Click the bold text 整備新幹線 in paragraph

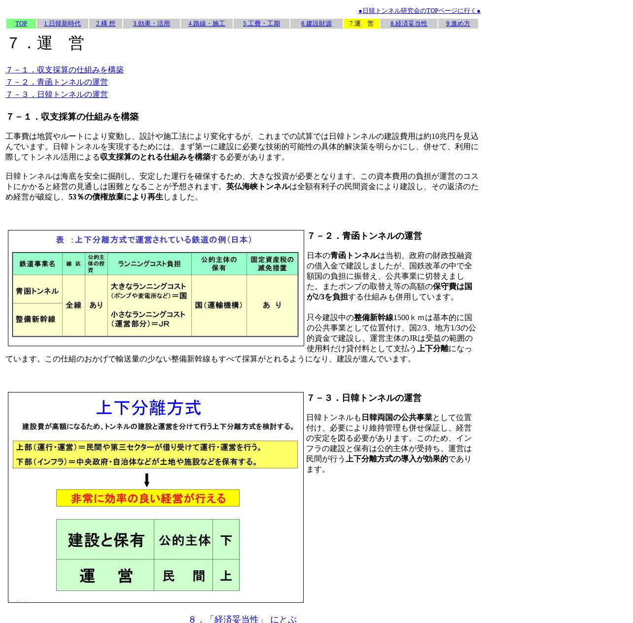tap(374, 318)
